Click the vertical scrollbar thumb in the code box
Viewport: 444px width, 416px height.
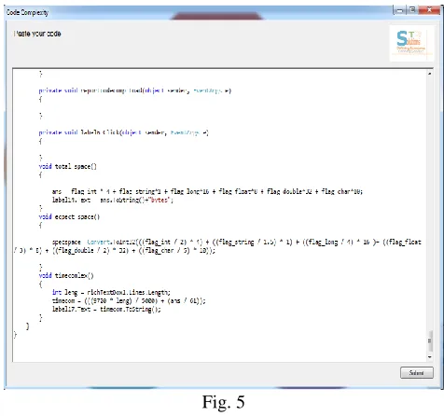(x=429, y=341)
